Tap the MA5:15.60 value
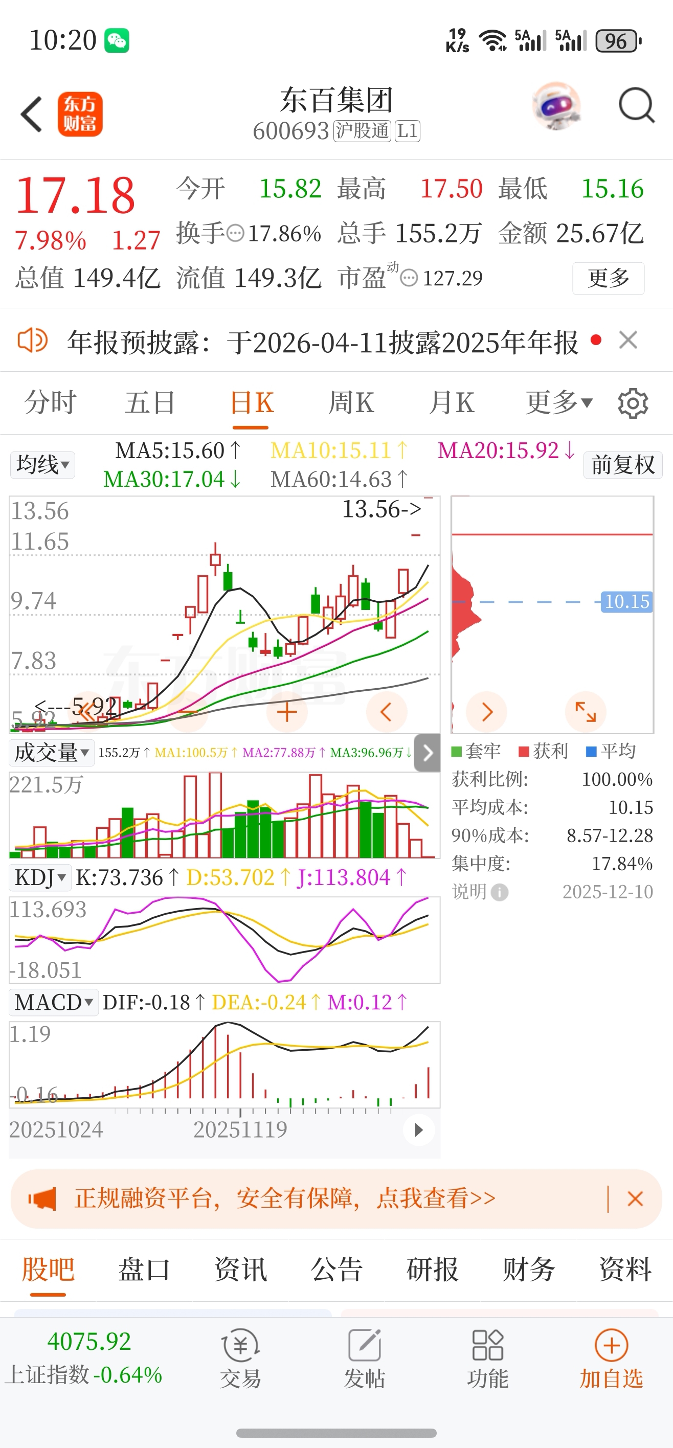 tap(178, 451)
